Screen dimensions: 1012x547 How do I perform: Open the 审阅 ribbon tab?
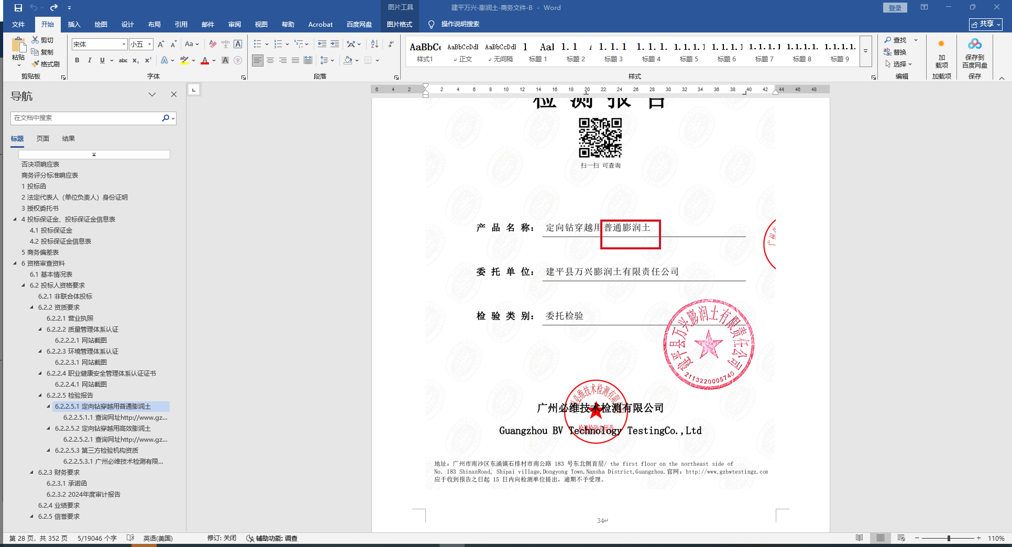point(234,24)
